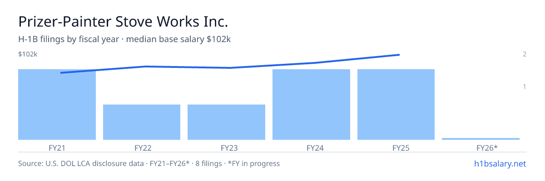Image resolution: width=545 pixels, height=181 pixels.
Task: Select the FY26* axis label
Action: coord(481,148)
